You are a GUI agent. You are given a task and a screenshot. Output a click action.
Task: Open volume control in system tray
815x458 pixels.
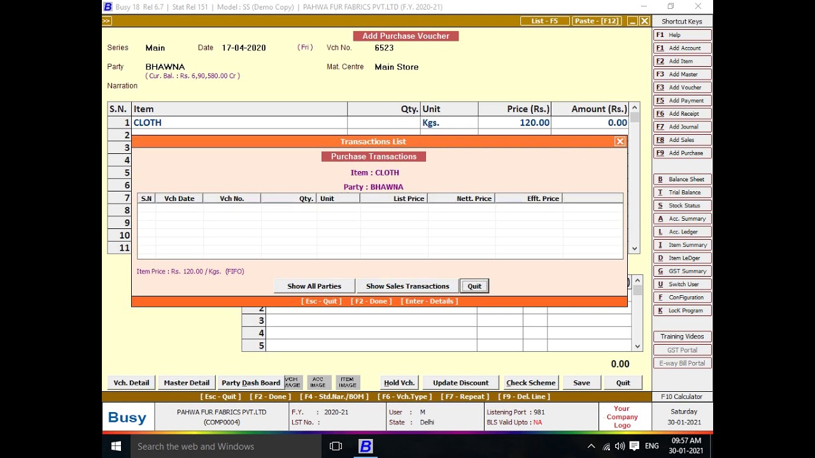pyautogui.click(x=620, y=447)
